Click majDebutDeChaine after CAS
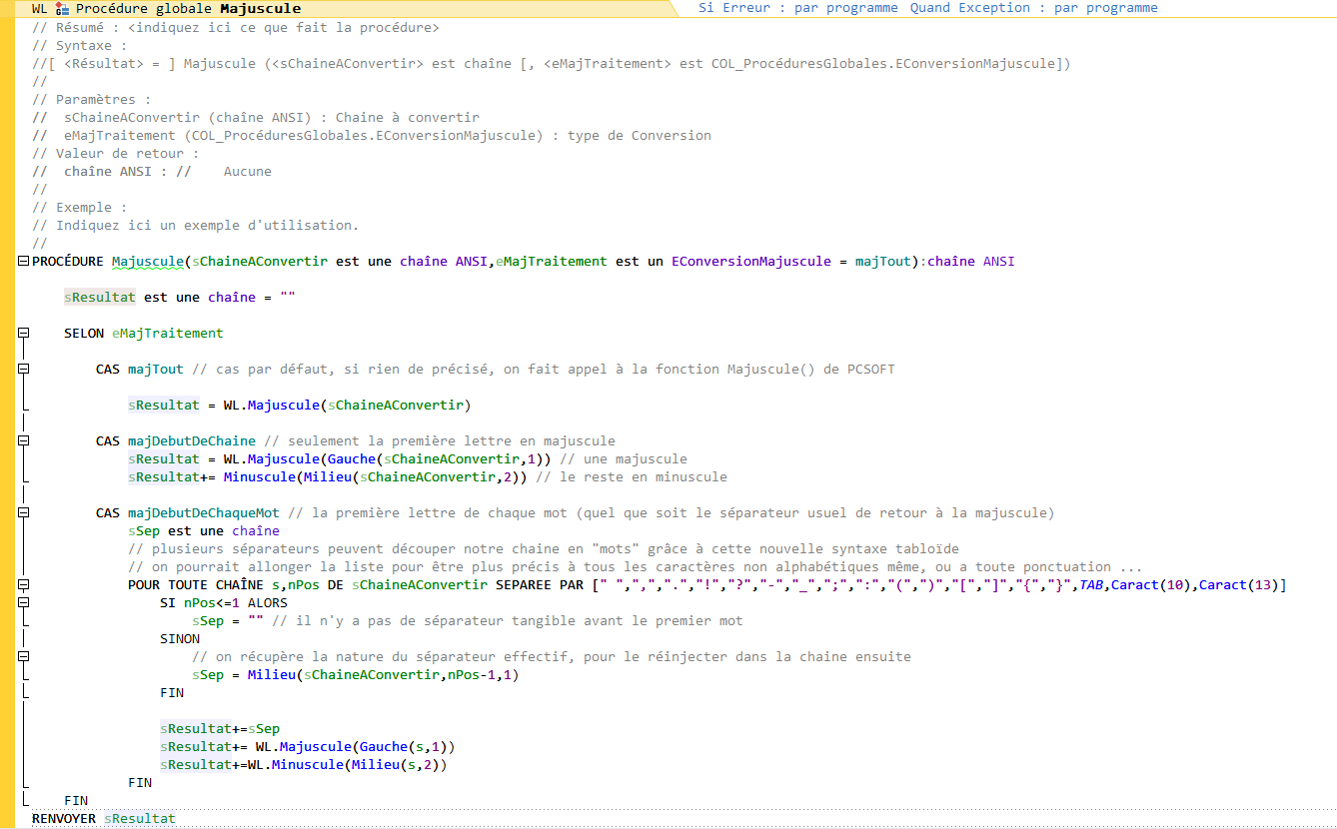Viewport: 1337px width, 829px height. [x=192, y=441]
